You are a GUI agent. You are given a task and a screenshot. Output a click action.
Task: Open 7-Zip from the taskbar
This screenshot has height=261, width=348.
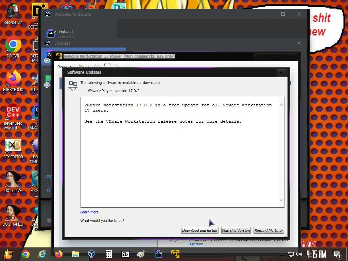coord(125,254)
